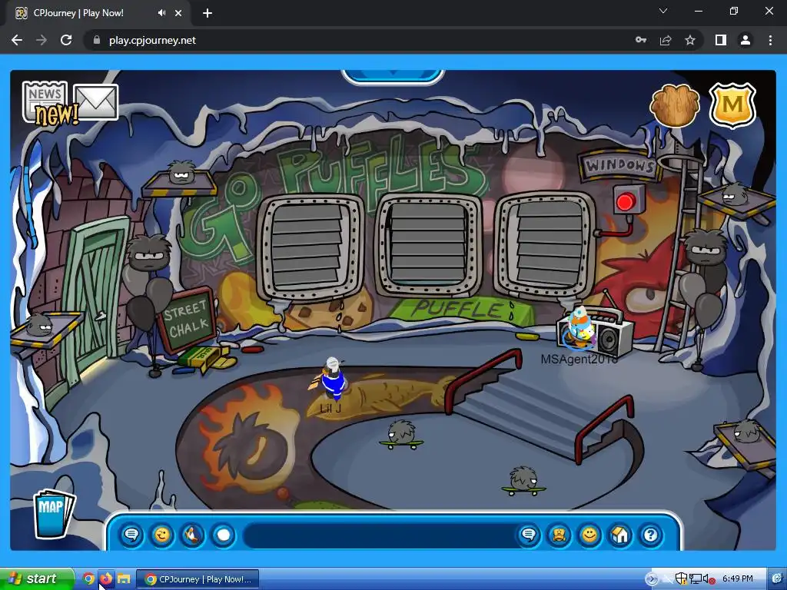Open the wink emote menu icon

pos(162,535)
